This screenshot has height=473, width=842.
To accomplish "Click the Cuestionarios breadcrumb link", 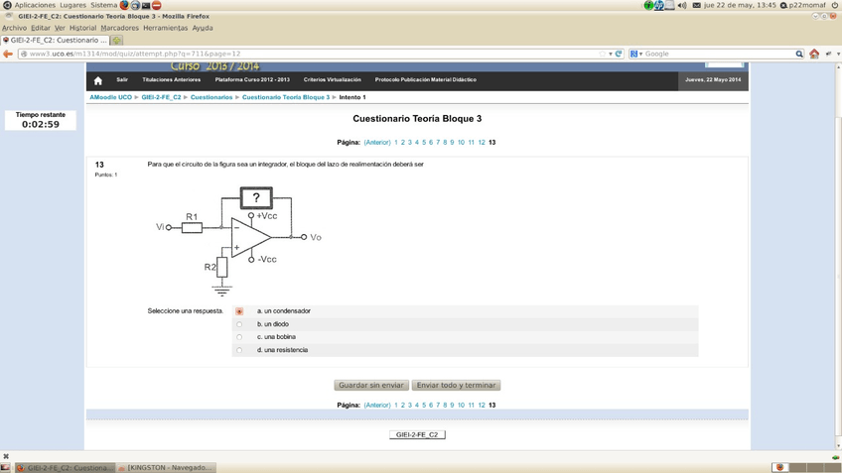I will (x=211, y=97).
